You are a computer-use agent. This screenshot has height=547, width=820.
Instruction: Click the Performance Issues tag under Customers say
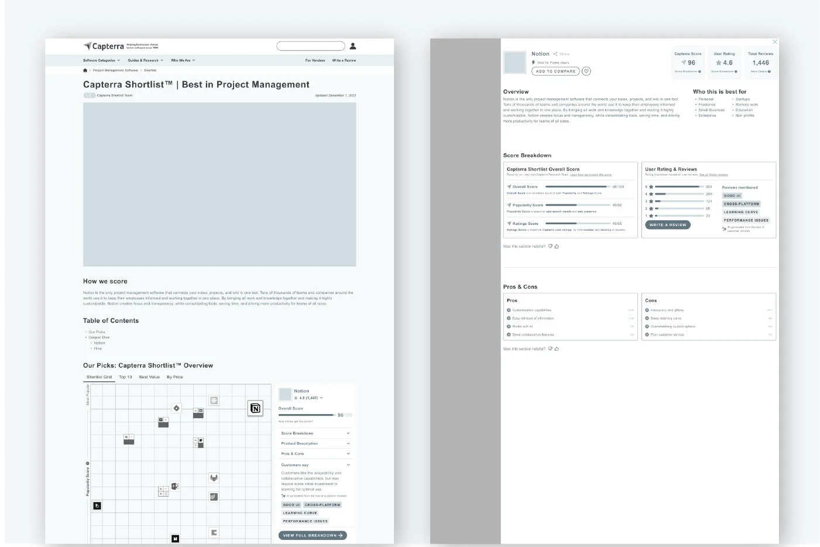point(306,521)
